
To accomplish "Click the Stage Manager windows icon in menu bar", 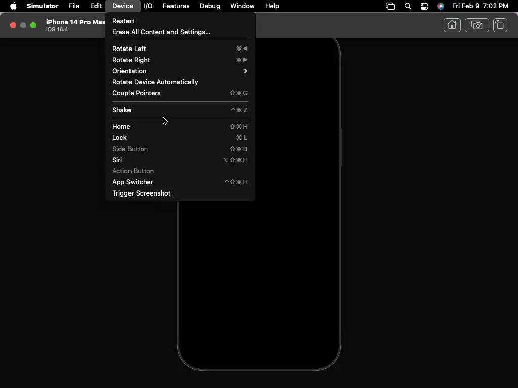I will coord(390,6).
